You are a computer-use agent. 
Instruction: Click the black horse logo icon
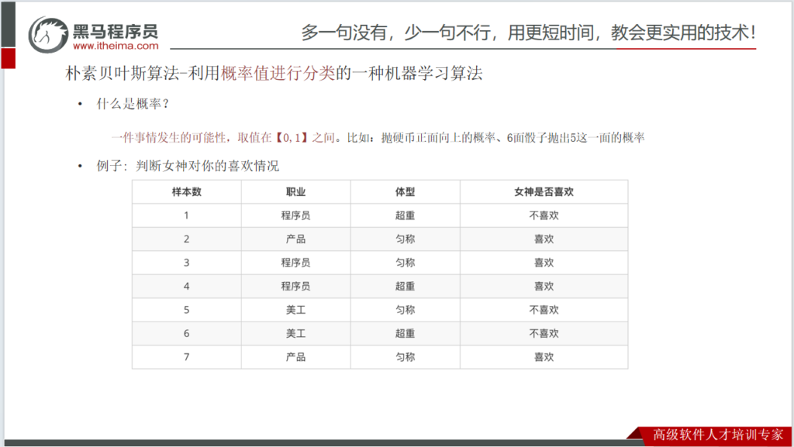tap(48, 34)
